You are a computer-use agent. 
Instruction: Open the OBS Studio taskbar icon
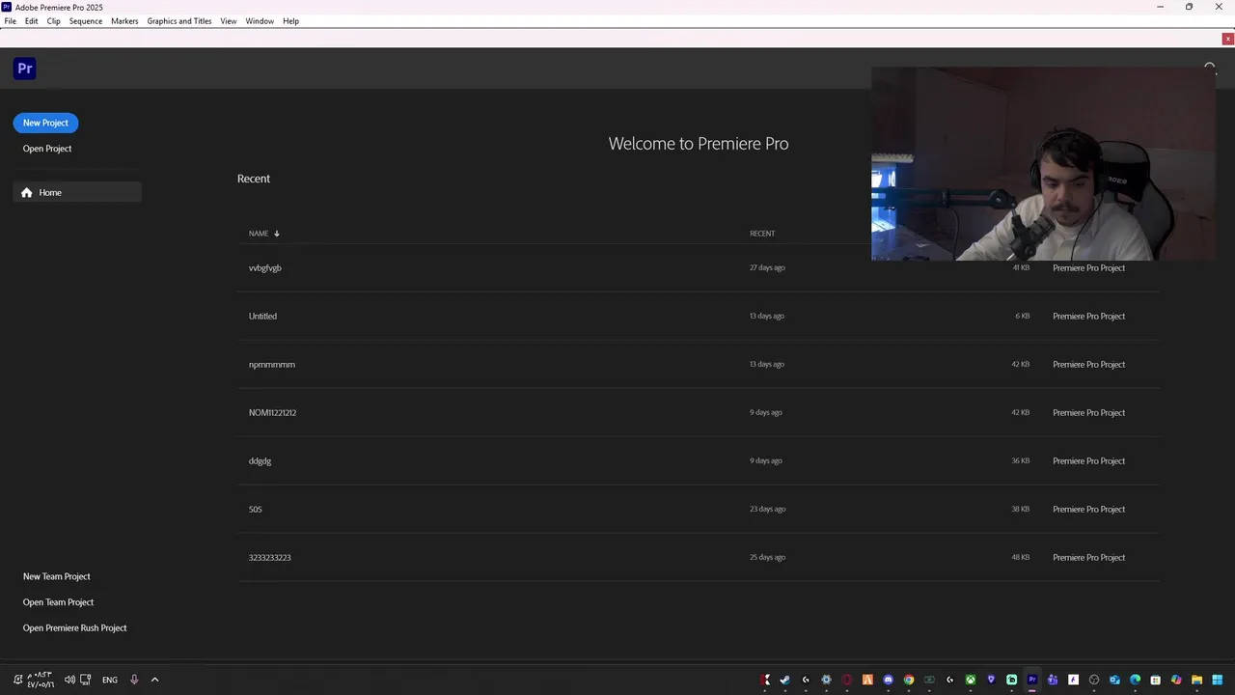(x=1094, y=680)
